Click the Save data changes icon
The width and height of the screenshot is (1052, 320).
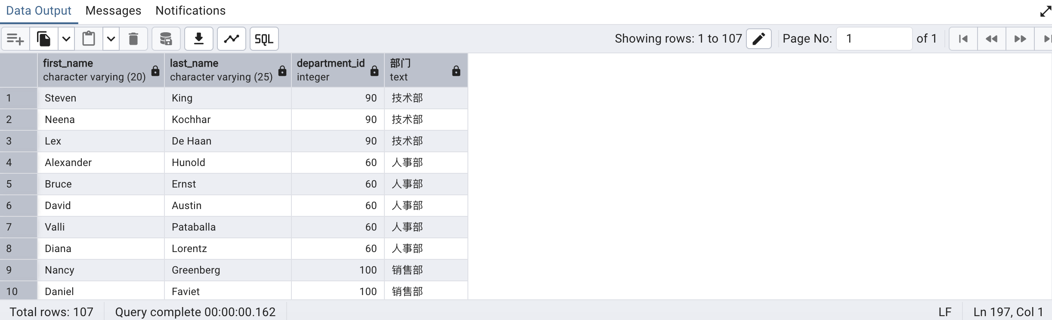click(x=166, y=39)
